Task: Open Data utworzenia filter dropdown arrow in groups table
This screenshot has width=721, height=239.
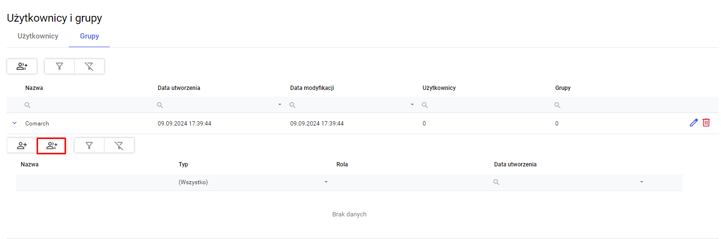Action: point(280,105)
